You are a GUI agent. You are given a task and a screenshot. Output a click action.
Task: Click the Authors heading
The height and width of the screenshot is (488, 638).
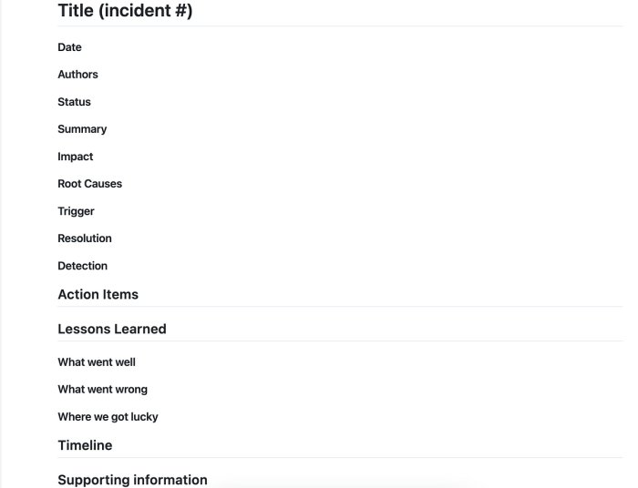(77, 75)
